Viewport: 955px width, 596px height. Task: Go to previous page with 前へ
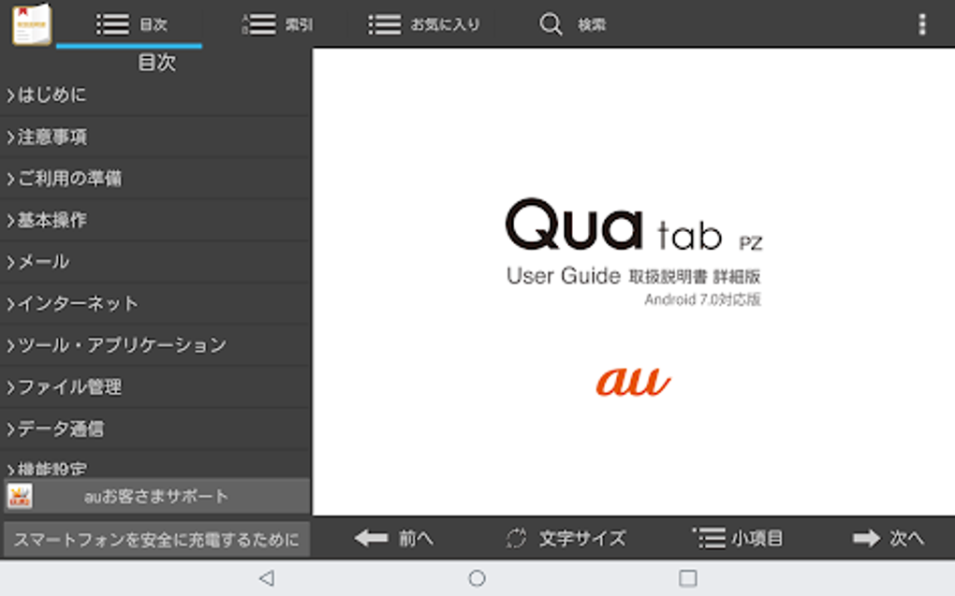(394, 538)
